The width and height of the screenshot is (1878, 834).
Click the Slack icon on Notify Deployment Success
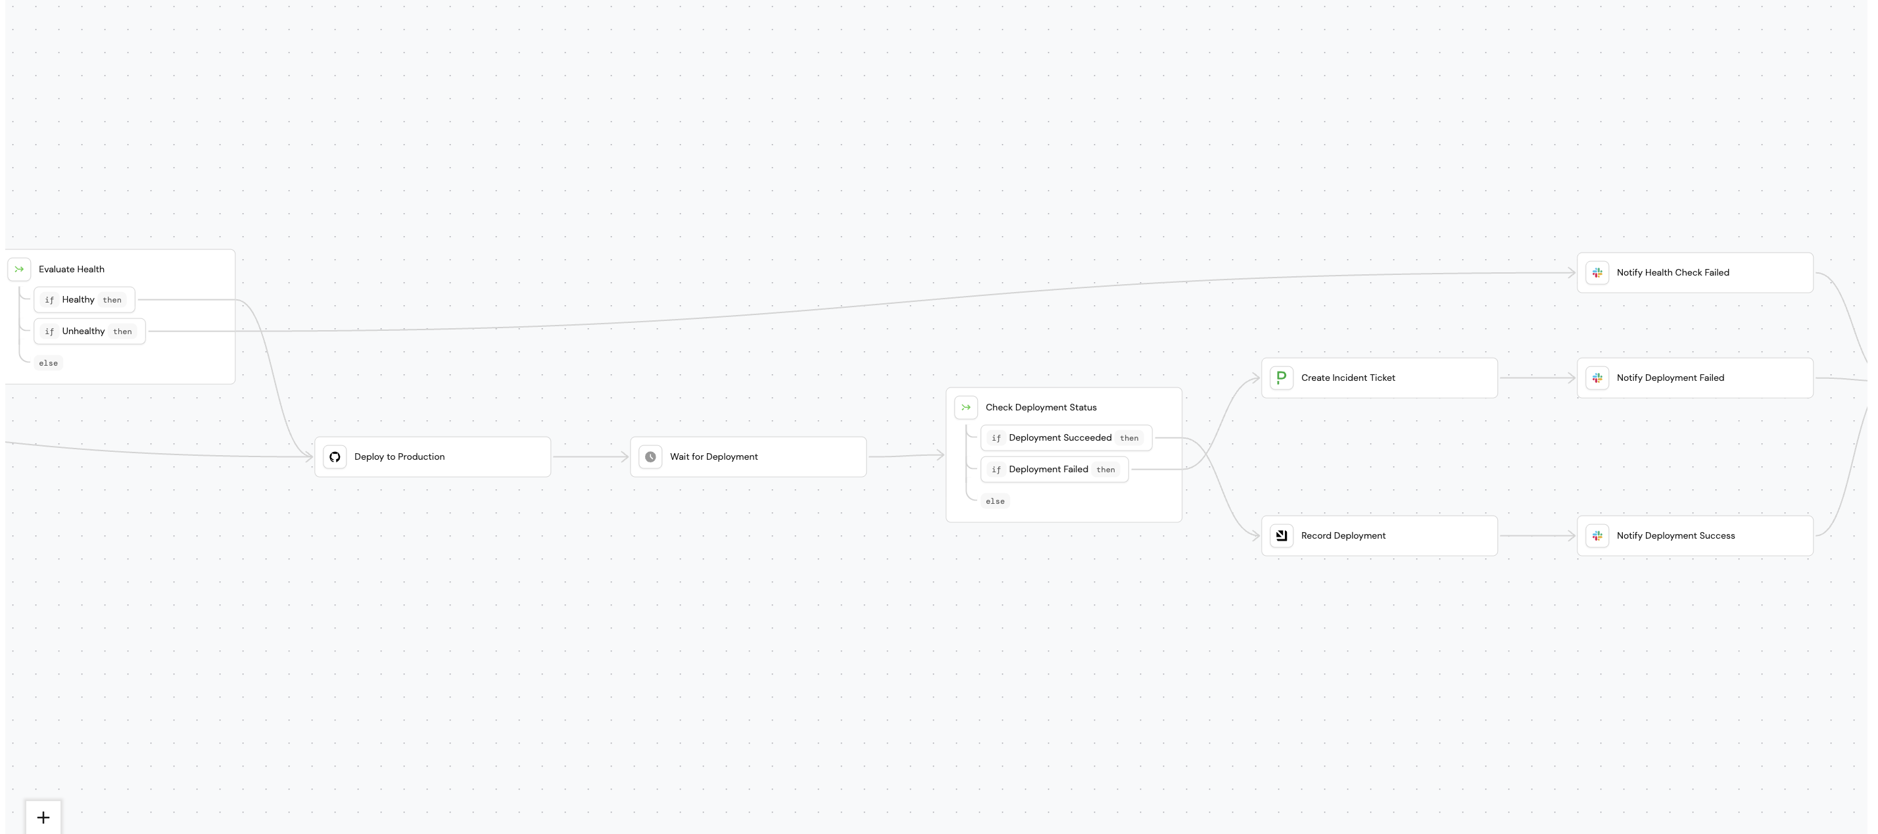(1597, 536)
